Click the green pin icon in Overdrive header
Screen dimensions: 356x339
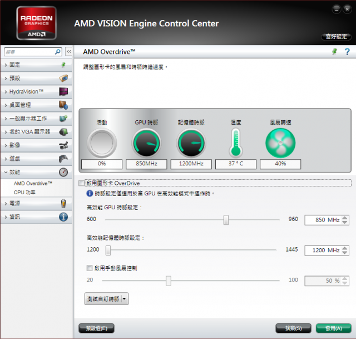point(334,52)
